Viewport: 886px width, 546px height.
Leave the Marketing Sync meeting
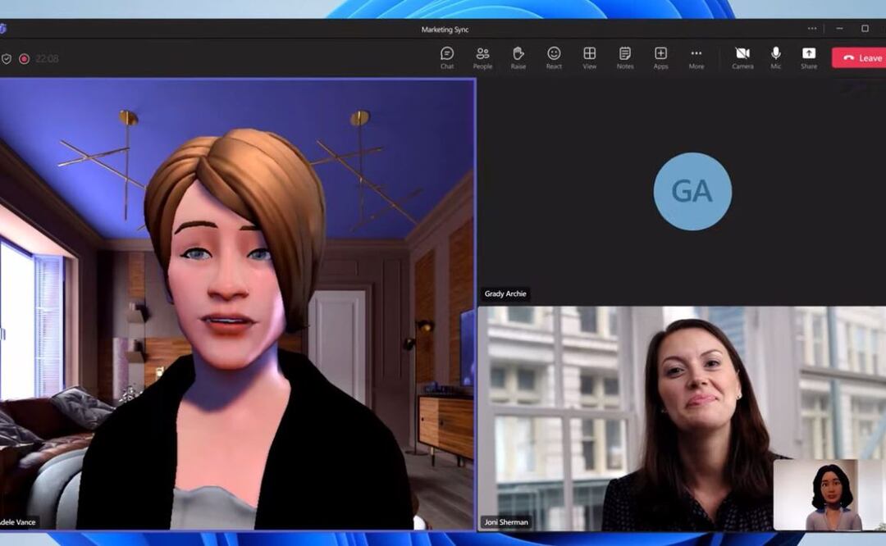click(x=861, y=58)
